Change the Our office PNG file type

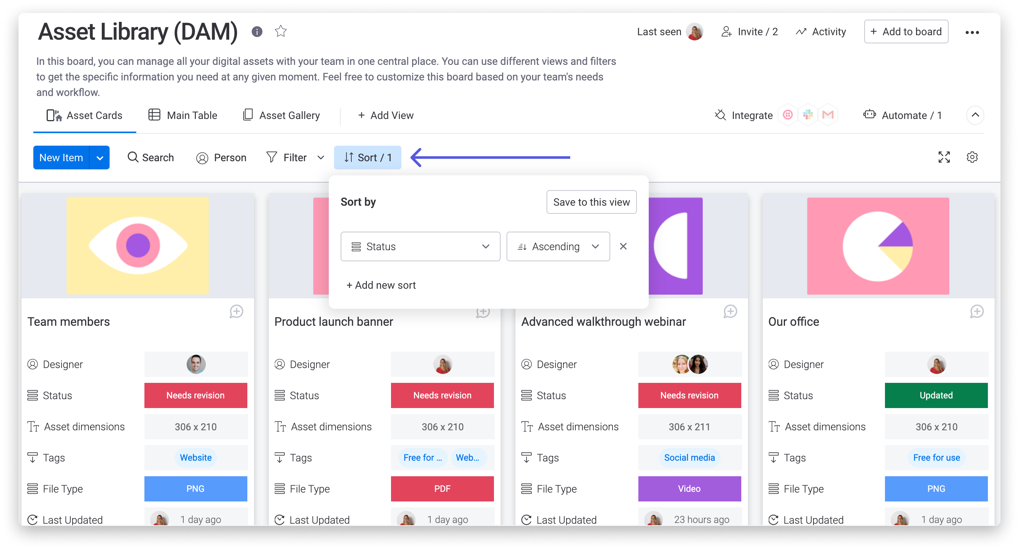coord(936,488)
